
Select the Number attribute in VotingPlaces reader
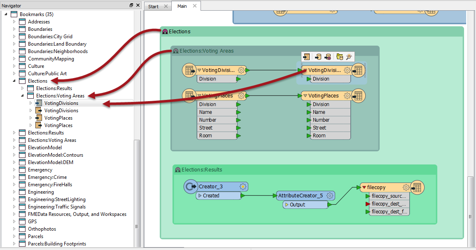[218, 120]
